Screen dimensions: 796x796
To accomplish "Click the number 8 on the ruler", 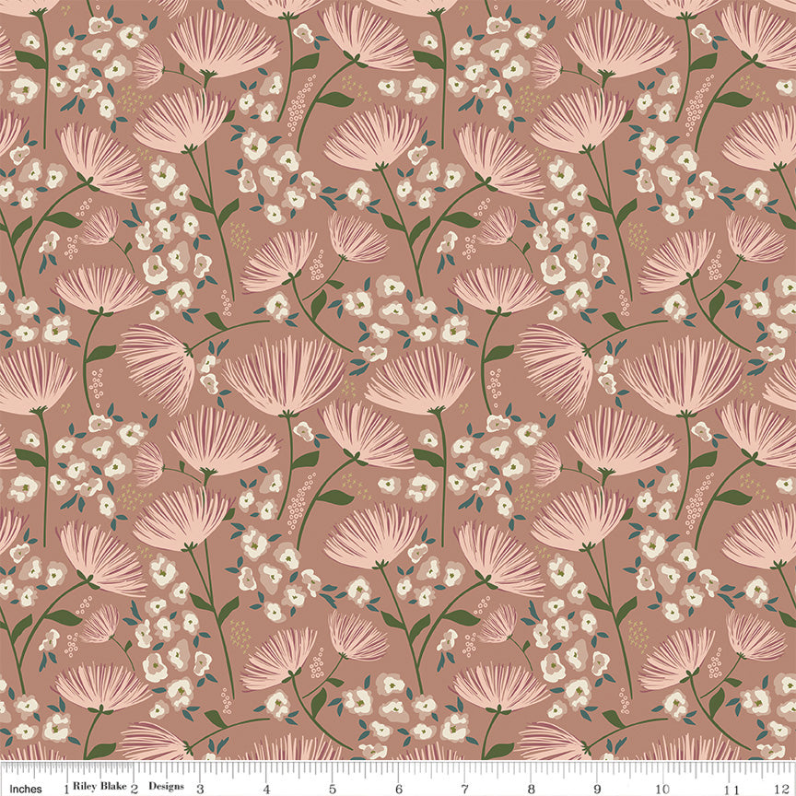I will click(532, 789).
